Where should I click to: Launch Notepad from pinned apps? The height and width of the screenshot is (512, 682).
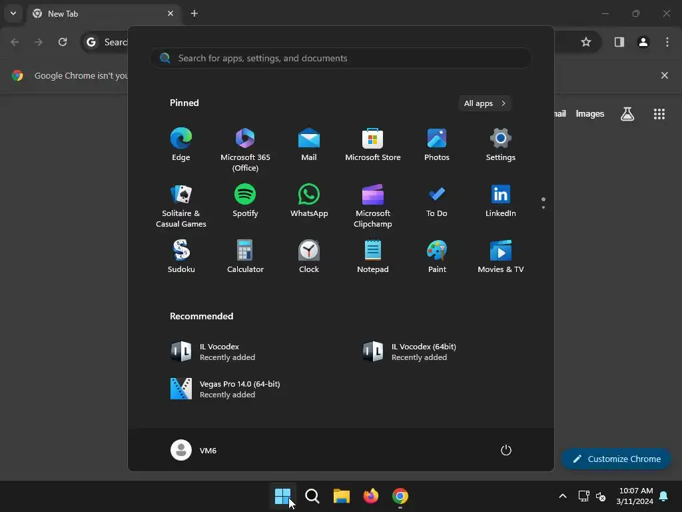click(373, 257)
